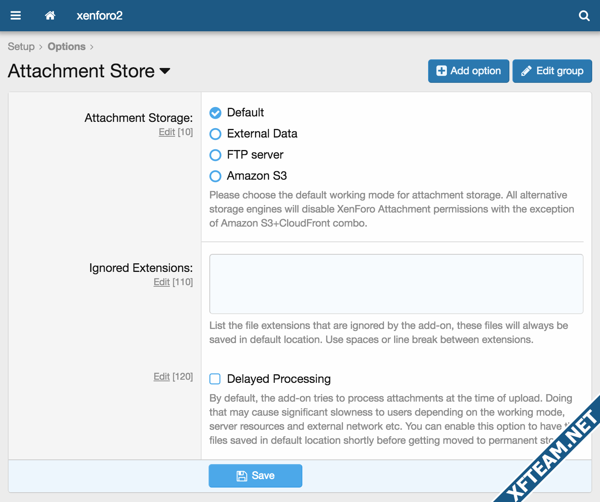Go to the home dashboard icon
The width and height of the screenshot is (600, 502).
coord(50,16)
